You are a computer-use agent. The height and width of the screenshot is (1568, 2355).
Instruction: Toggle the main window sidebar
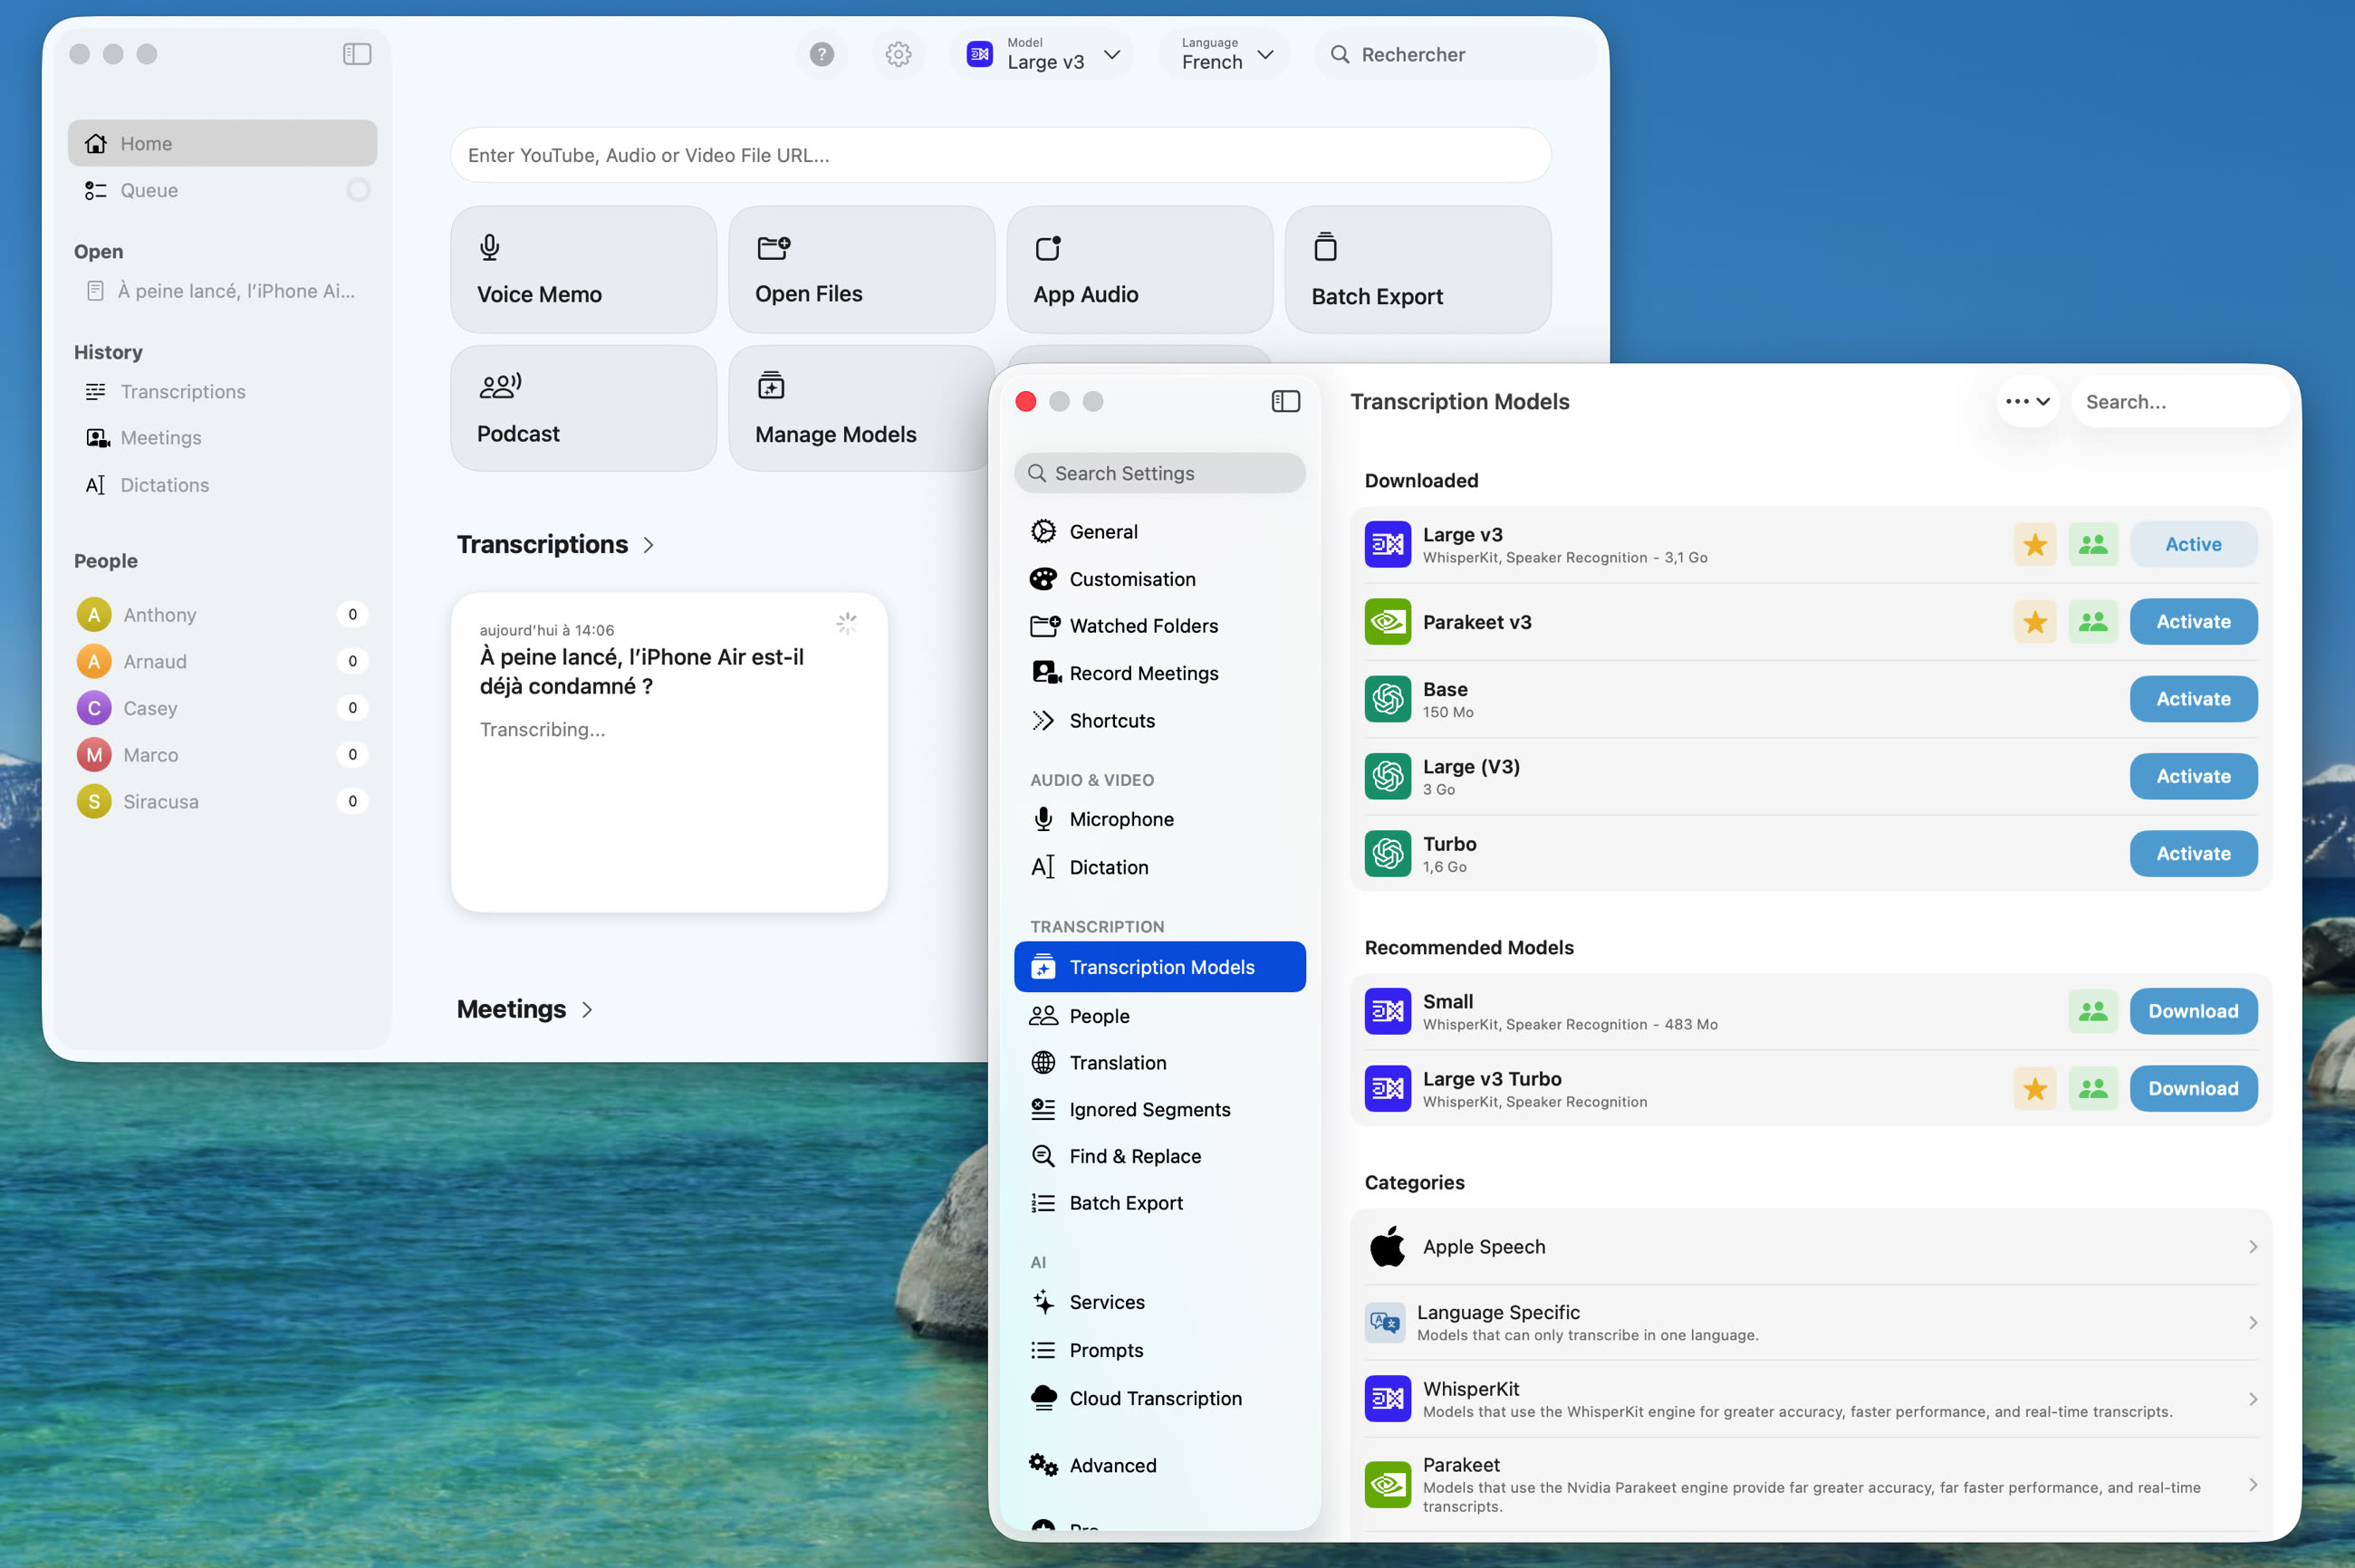[356, 54]
